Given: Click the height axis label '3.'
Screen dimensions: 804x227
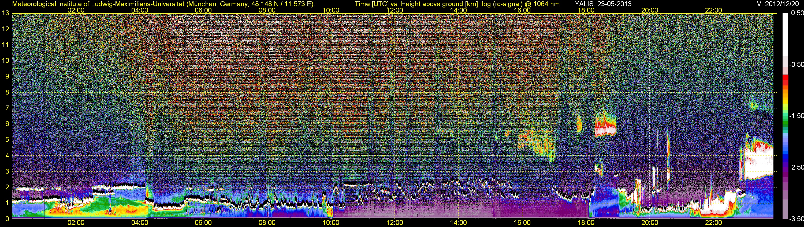Looking at the screenshot, I should click(x=8, y=171).
